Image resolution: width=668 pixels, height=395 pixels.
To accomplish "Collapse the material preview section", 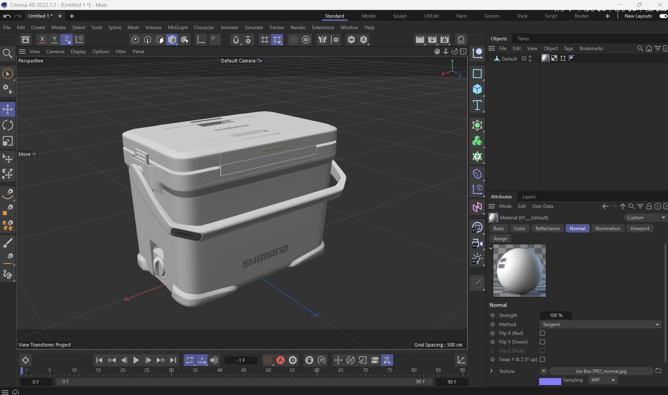I will [491, 248].
